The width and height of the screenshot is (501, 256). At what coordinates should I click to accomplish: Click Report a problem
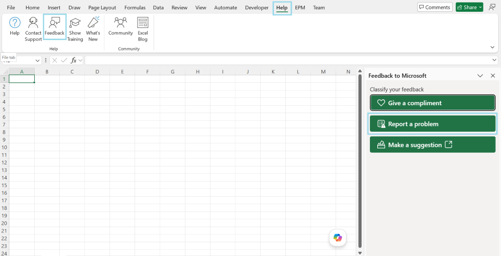[433, 124]
